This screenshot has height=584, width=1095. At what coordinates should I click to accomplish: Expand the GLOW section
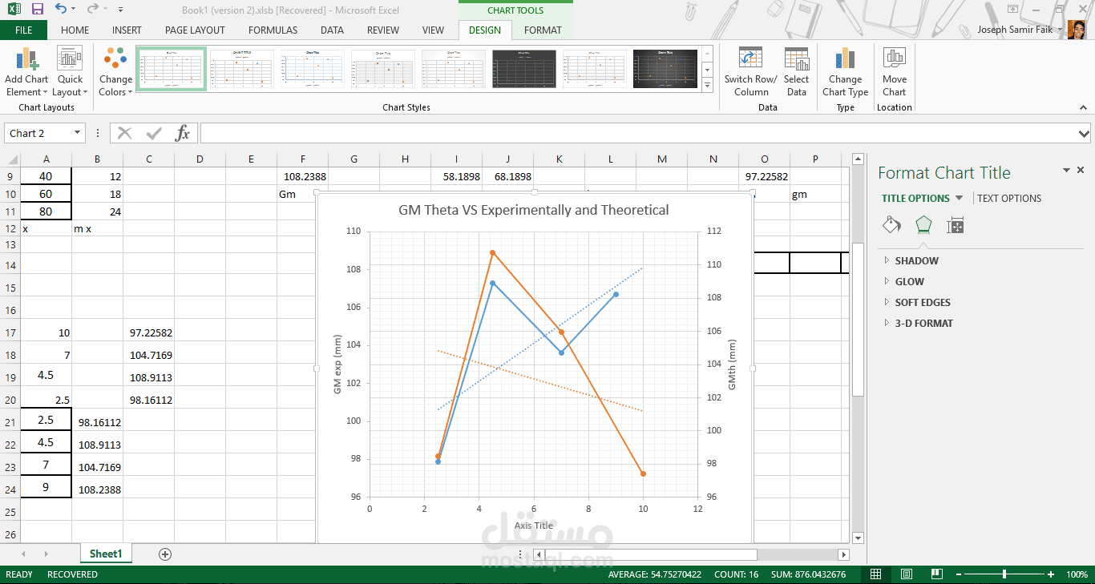tap(910, 281)
